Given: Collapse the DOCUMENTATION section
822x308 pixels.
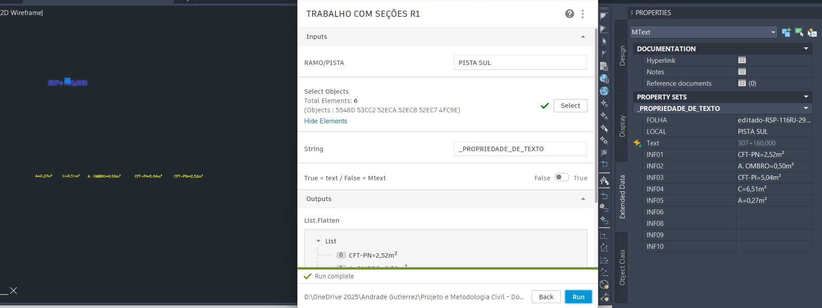Looking at the screenshot, I should tap(806, 49).
